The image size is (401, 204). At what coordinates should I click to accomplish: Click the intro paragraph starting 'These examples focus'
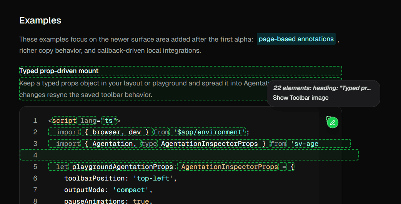click(179, 45)
